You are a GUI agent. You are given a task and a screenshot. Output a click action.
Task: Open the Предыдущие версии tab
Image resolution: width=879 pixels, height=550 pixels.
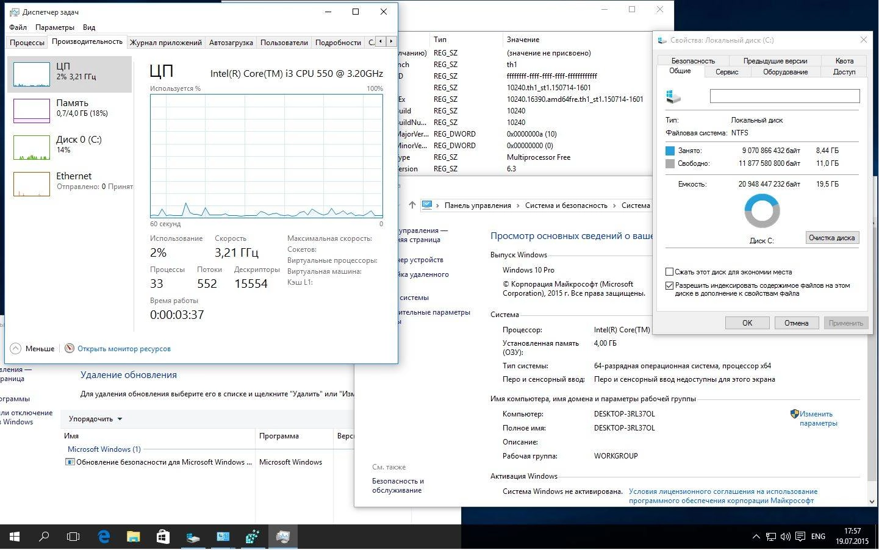pyautogui.click(x=775, y=61)
